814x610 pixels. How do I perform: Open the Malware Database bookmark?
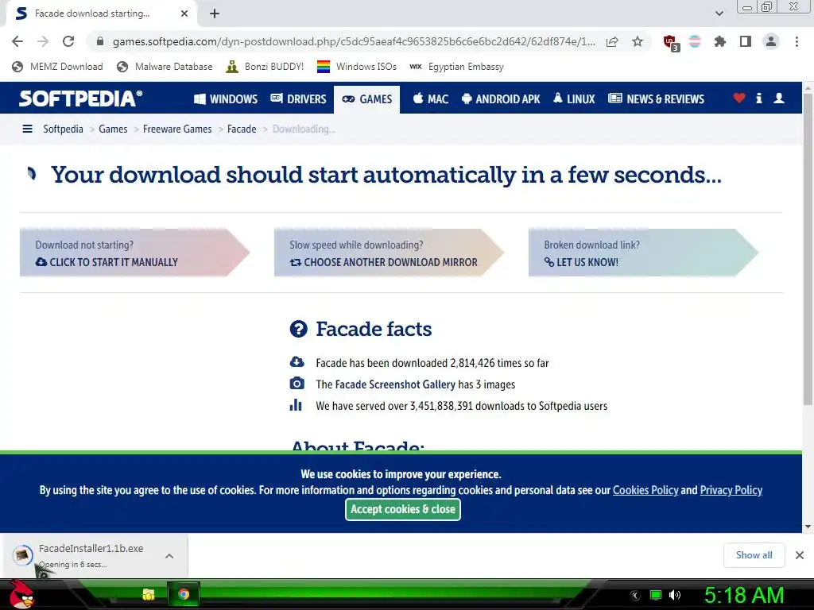(x=165, y=67)
